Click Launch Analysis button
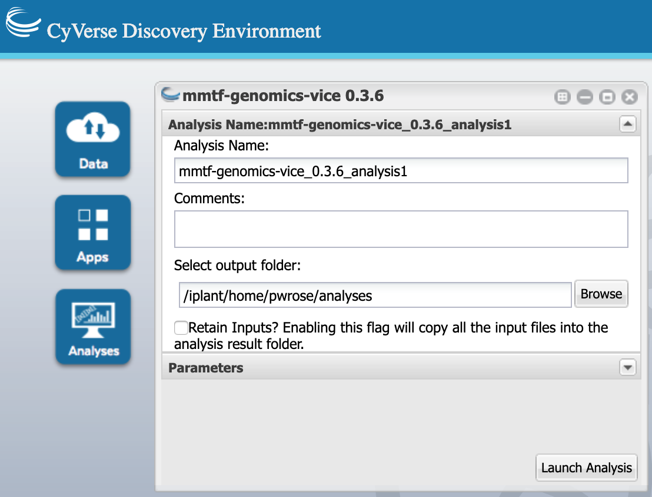 pos(586,468)
